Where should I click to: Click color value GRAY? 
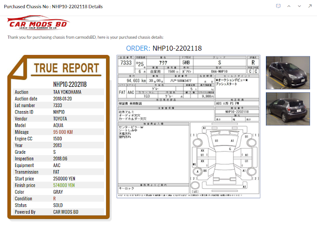[x=58, y=192]
